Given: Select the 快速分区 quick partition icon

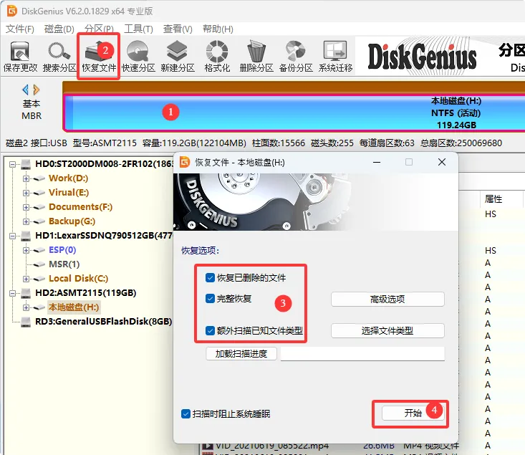Looking at the screenshot, I should coord(138,57).
